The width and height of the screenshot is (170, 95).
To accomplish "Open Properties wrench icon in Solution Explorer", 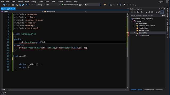I will (x=159, y=12).
